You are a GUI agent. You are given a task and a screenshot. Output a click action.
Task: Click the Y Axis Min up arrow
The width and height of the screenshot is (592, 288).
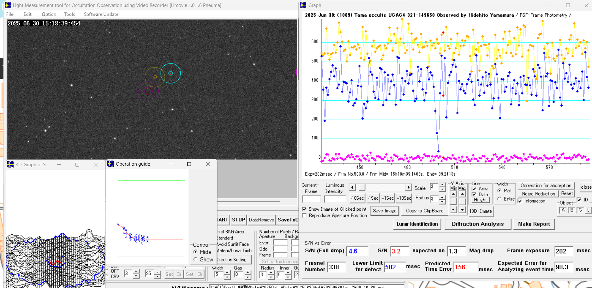point(453,194)
